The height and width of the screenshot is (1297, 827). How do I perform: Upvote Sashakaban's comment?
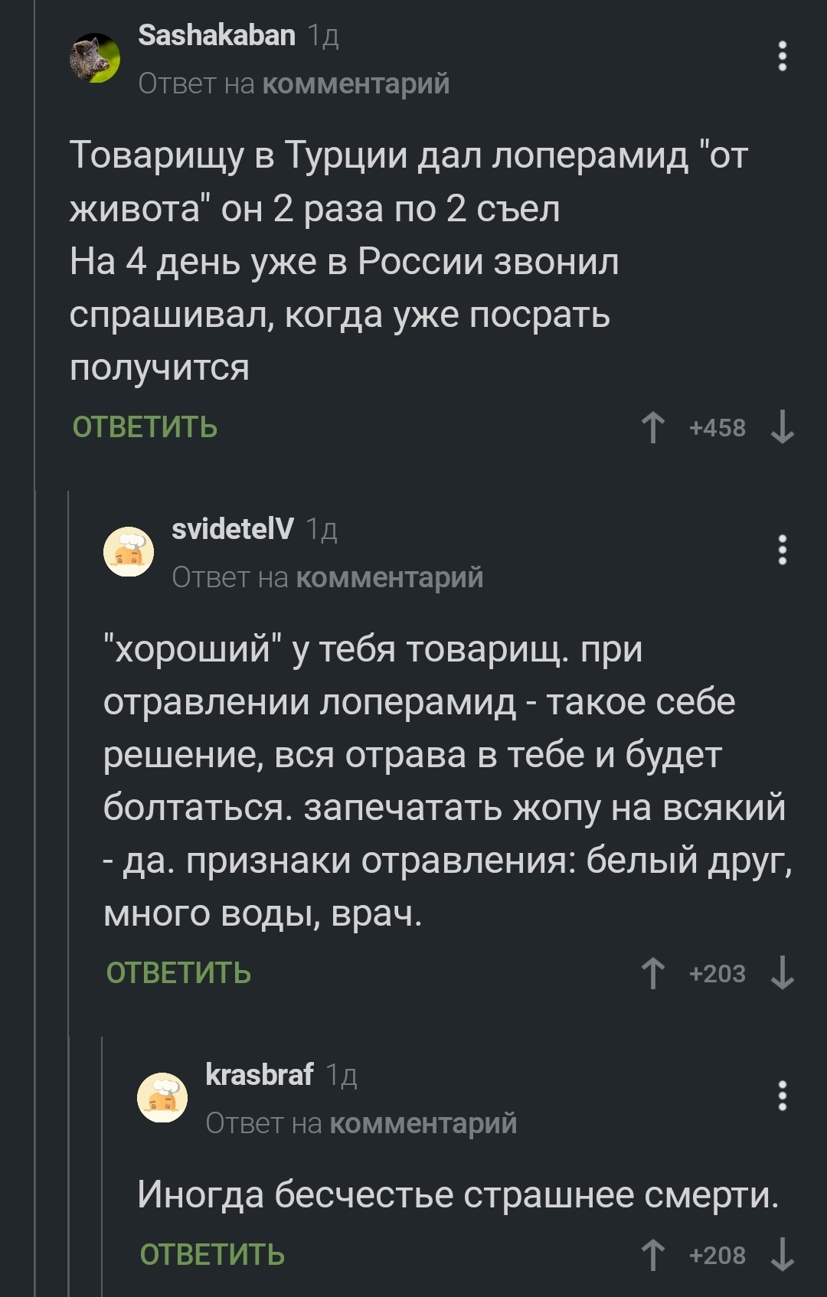pos(652,428)
